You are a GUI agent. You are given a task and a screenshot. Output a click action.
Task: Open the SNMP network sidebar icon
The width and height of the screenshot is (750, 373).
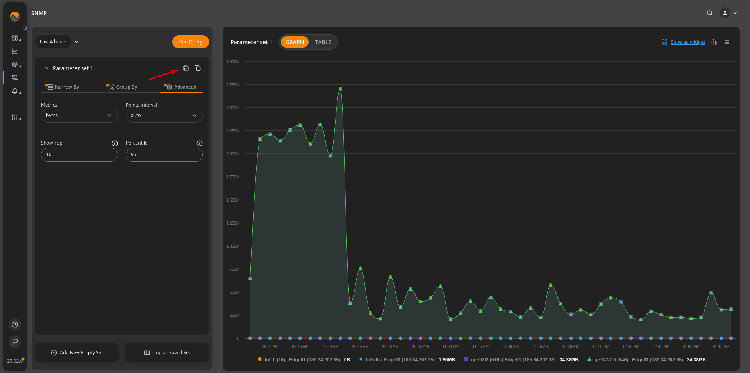[x=15, y=78]
